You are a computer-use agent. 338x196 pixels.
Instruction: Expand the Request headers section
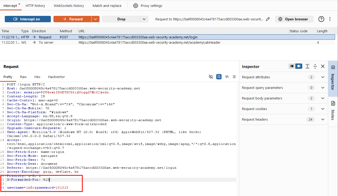(283, 119)
